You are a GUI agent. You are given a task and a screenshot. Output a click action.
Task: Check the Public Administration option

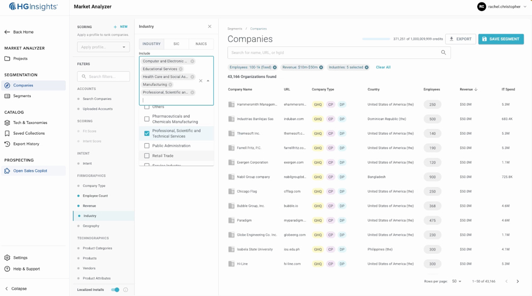click(x=147, y=146)
